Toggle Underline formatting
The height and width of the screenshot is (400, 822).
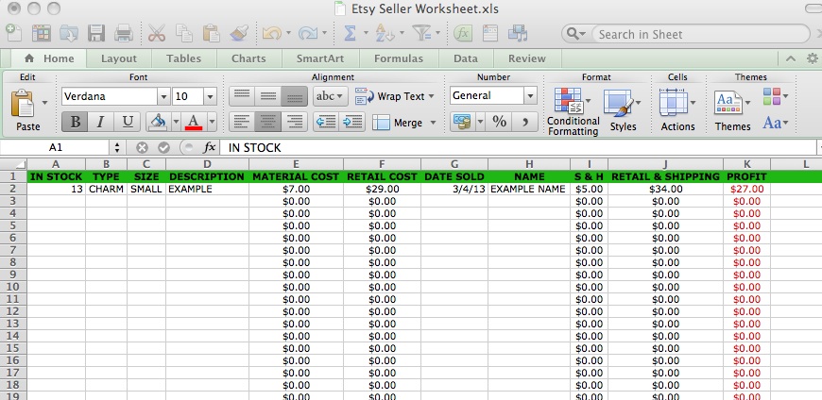tap(127, 122)
